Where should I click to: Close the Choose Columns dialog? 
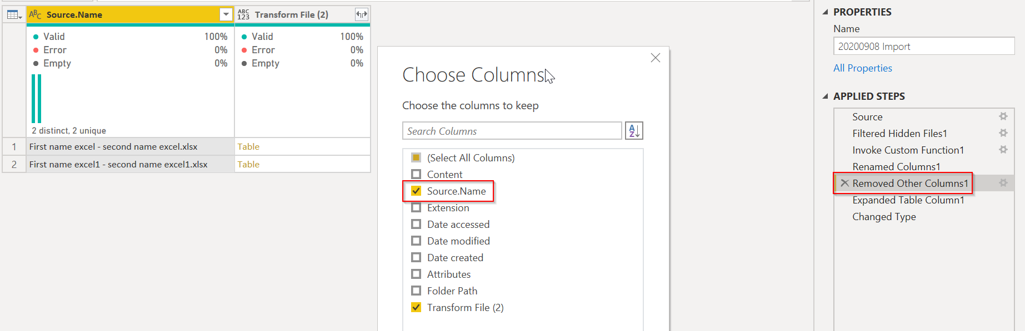click(x=656, y=58)
